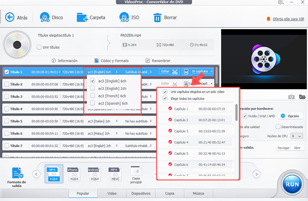The image size is (308, 201).
Task: Select the Android H264 output format
Action: point(95,174)
